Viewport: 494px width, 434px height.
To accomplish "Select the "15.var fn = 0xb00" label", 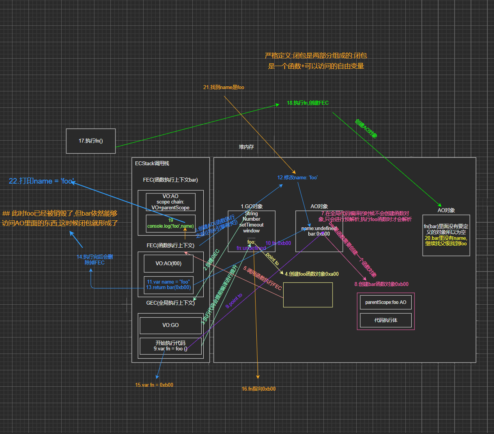I will [154, 385].
